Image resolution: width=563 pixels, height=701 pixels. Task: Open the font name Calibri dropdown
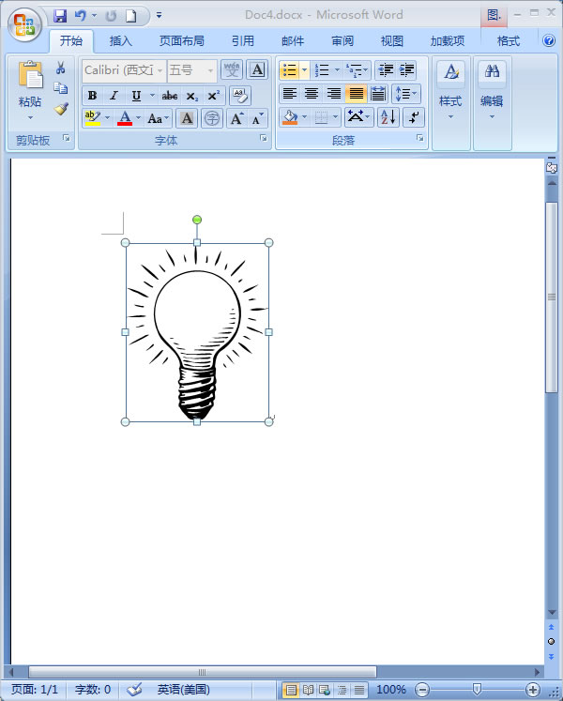pos(160,70)
